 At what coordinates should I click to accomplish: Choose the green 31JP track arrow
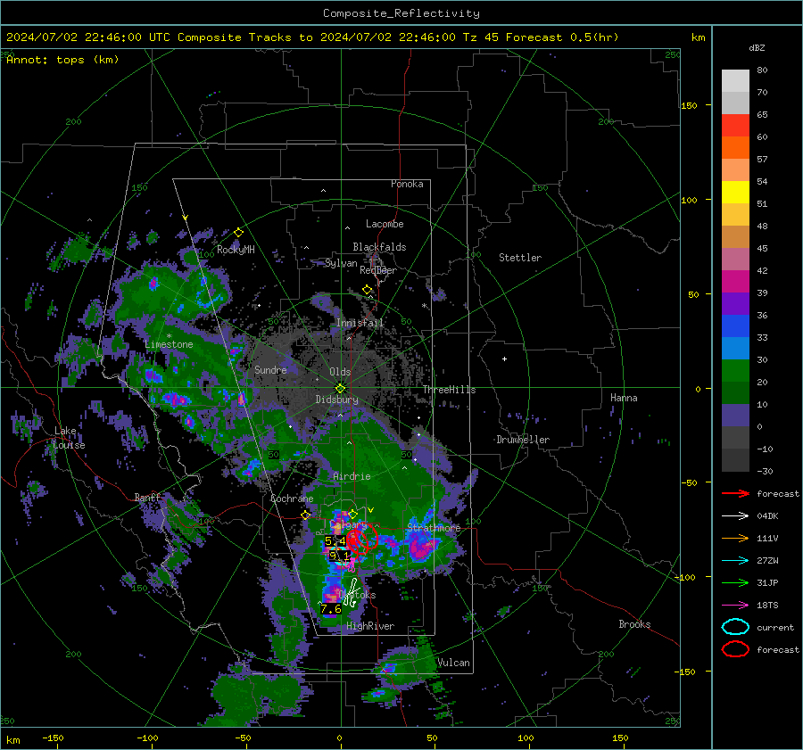[x=735, y=582]
